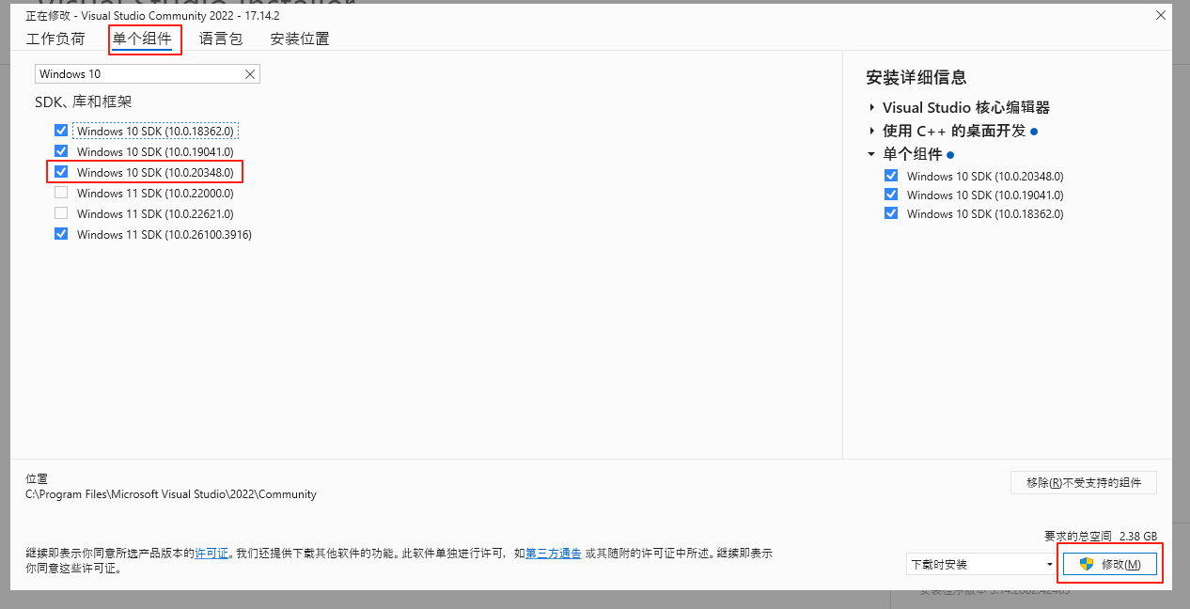Switch to the 工作负荷 tab

point(55,39)
